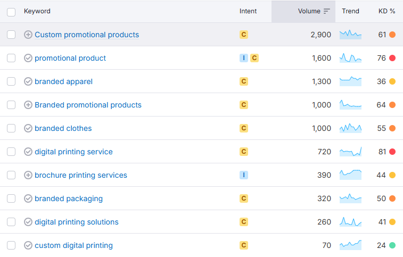
Task: Click the Keyword column header
Action: 37,11
